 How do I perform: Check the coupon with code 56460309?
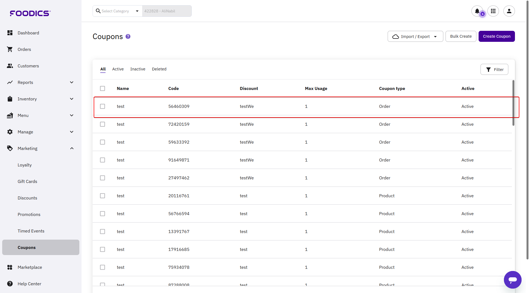coord(102,106)
